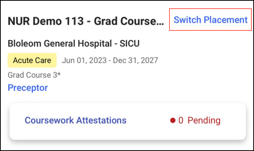Click the word Coursework in the card

(49, 121)
